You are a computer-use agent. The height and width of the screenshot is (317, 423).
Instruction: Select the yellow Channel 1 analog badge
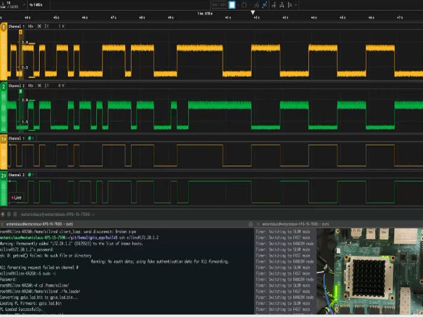click(x=4, y=28)
